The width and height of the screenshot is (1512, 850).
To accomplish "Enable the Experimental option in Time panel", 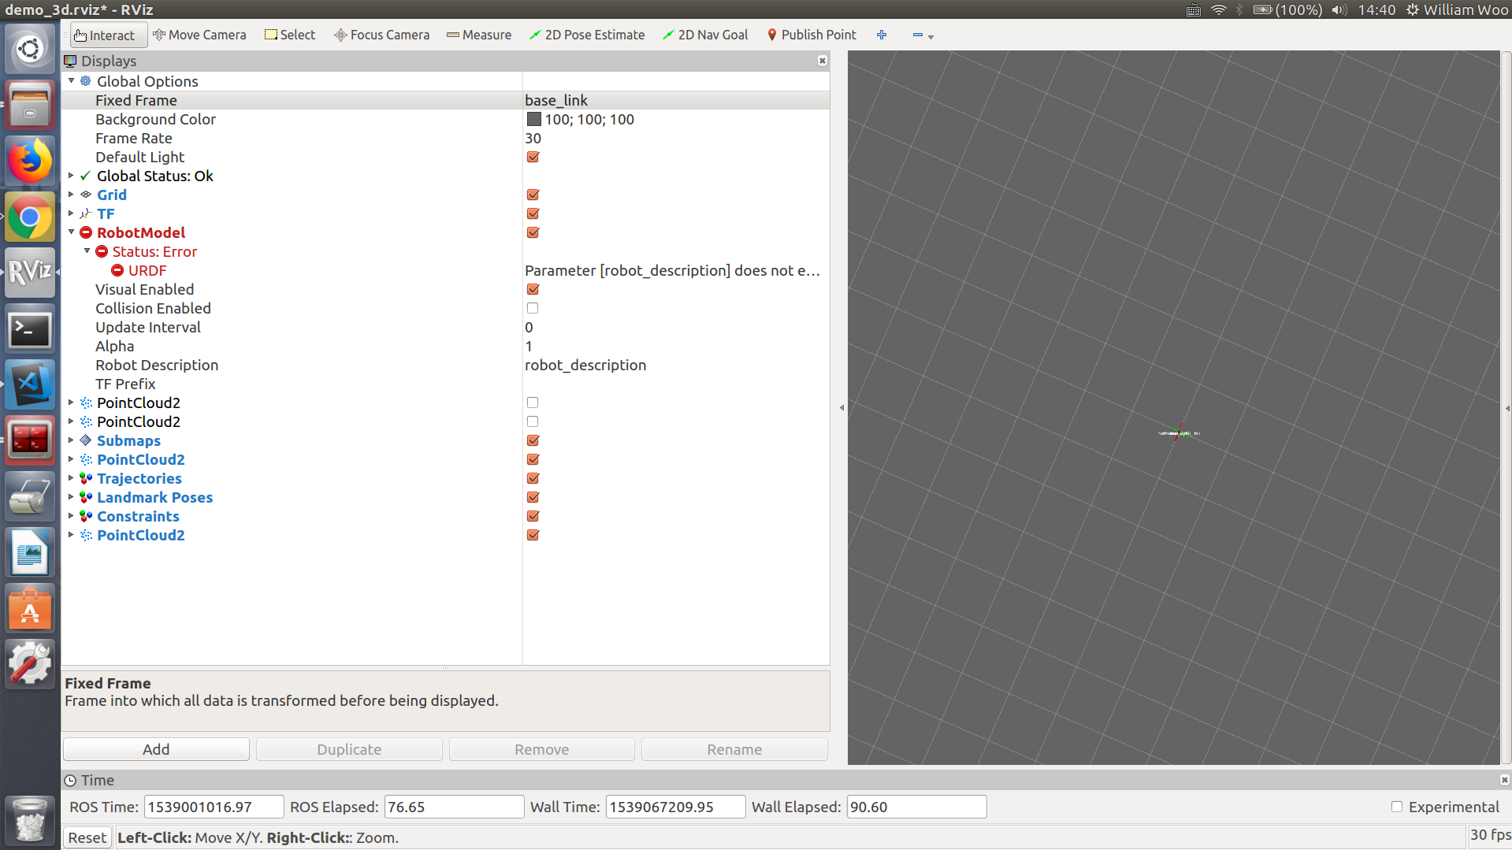I will click(1395, 807).
